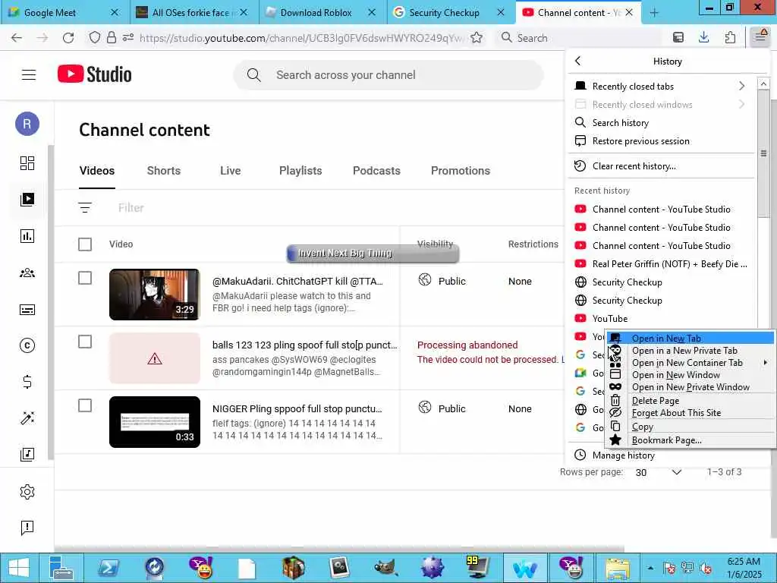
Task: Choose Delete Page from context menu
Action: pyautogui.click(x=690, y=401)
